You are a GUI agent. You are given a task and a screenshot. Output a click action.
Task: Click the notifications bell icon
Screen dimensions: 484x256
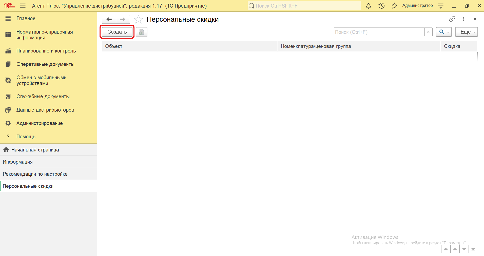[x=369, y=6]
